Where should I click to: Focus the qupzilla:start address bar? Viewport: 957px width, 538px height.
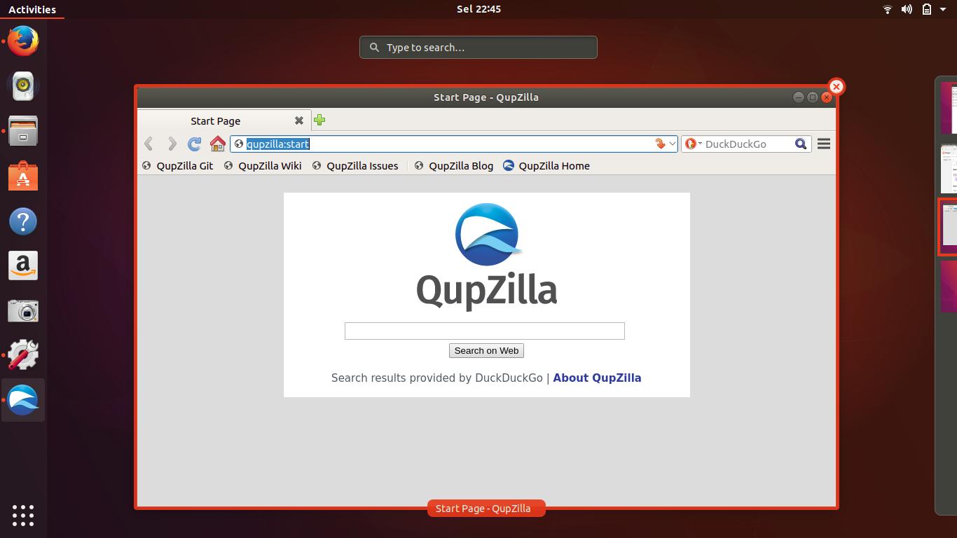(x=454, y=144)
